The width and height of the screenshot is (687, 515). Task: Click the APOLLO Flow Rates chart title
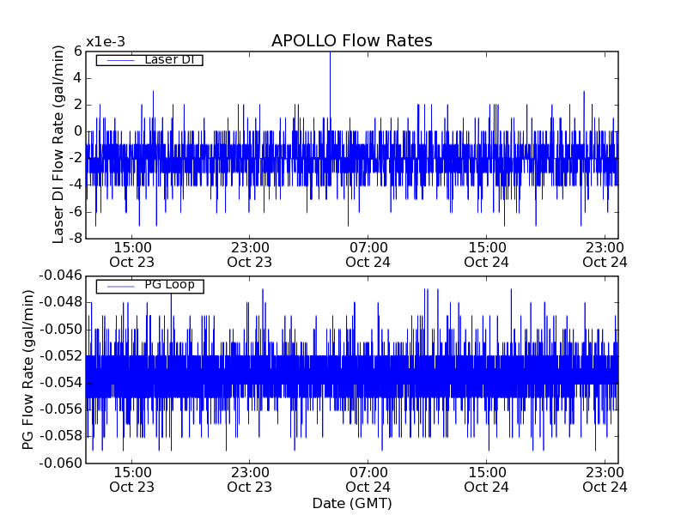coord(351,41)
